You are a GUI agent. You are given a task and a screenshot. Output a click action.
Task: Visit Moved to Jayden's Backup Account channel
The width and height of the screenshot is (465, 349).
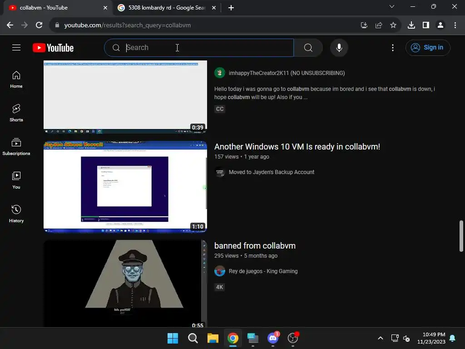point(272,172)
